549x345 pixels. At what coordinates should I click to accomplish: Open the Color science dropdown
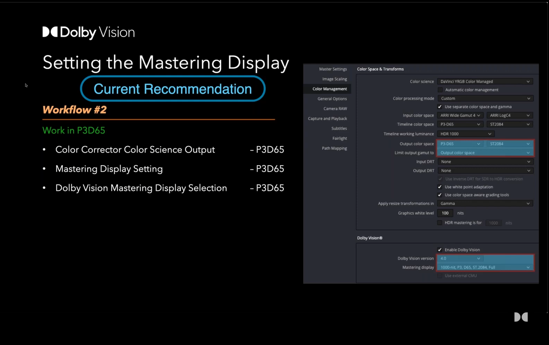485,82
